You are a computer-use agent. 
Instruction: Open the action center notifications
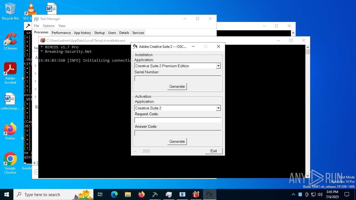(x=347, y=194)
